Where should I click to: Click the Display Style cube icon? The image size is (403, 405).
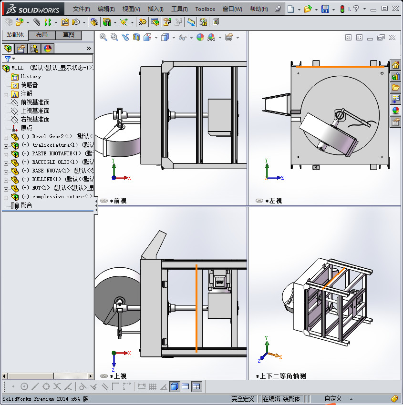pos(165,38)
